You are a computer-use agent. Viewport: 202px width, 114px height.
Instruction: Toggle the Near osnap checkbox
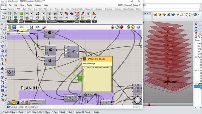point(10,112)
